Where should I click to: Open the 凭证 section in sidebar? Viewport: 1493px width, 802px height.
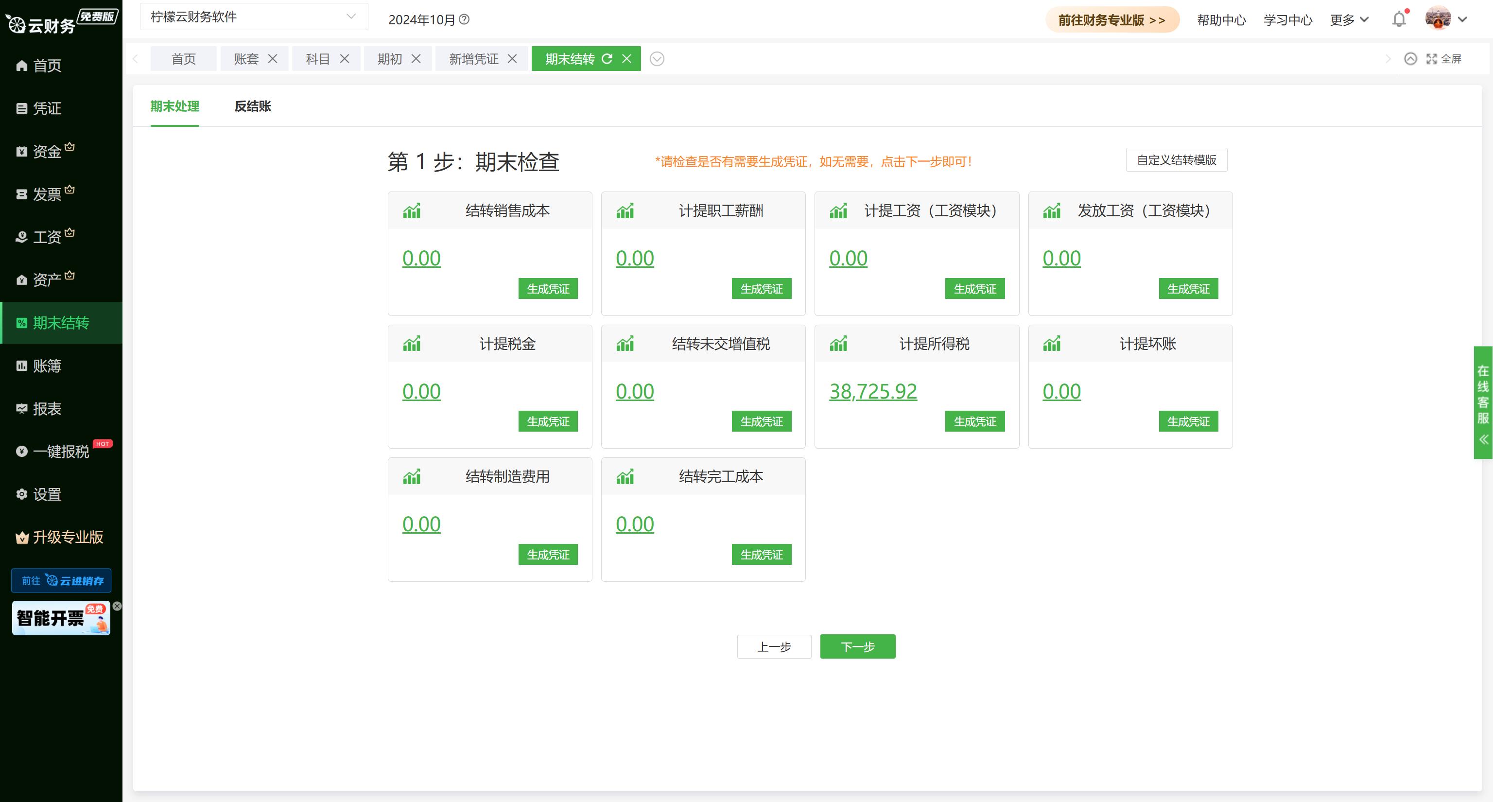coord(46,108)
